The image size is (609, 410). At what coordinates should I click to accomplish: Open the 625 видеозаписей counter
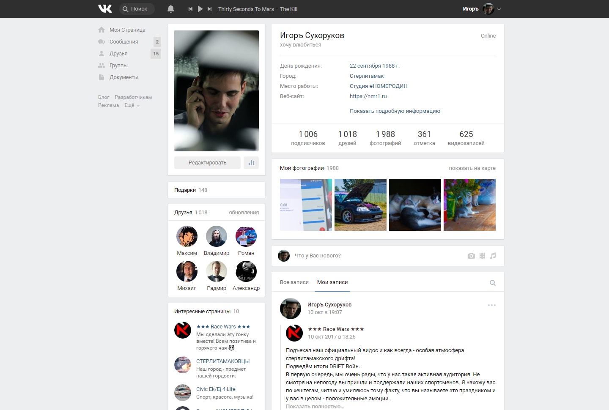click(x=466, y=138)
